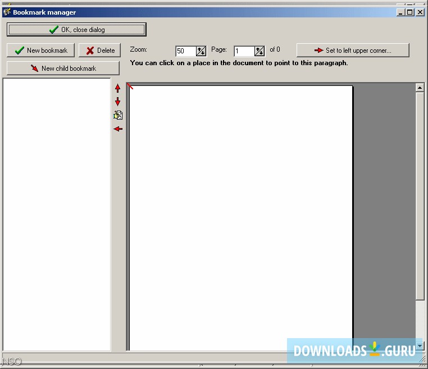The image size is (428, 369).
Task: Click the Page number input field
Action: 244,51
